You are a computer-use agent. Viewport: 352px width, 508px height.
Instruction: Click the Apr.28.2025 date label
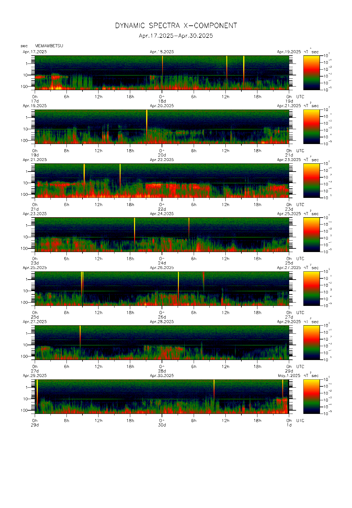tap(162, 322)
